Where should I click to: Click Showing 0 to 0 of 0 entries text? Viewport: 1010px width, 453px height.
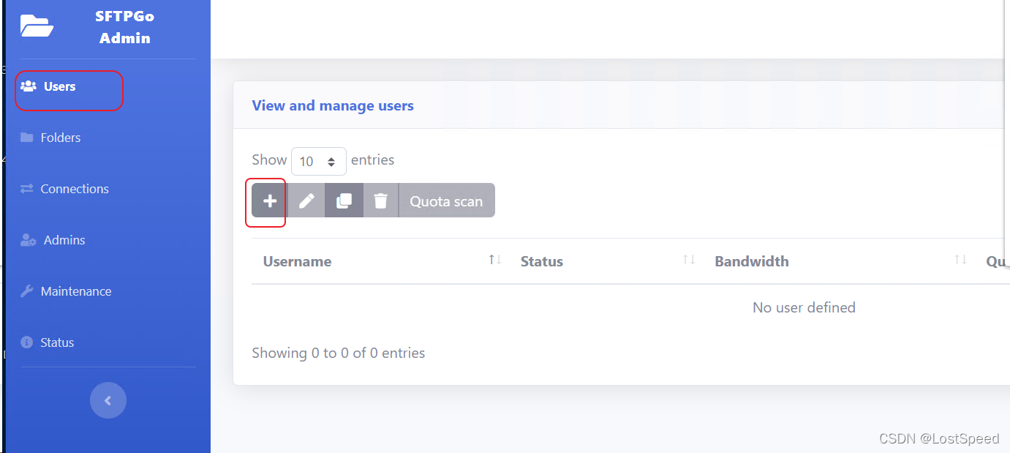[339, 353]
